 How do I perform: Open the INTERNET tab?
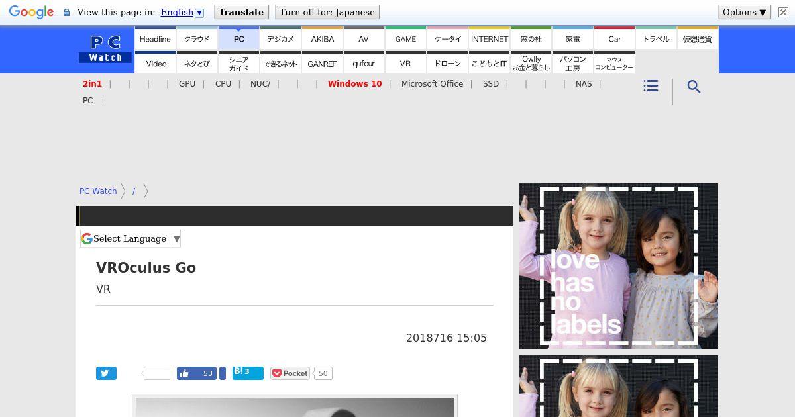[489, 38]
